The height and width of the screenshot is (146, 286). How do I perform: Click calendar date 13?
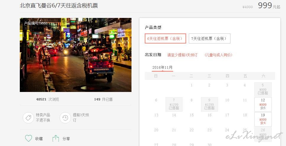point(156,115)
